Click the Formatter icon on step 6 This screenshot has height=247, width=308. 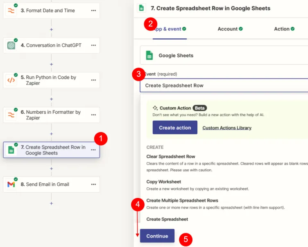tap(11, 115)
